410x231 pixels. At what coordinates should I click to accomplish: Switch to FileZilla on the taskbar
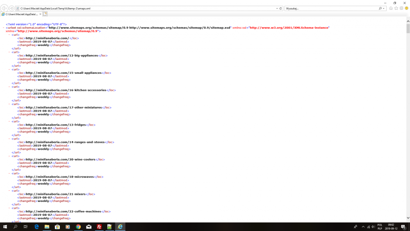99,227
